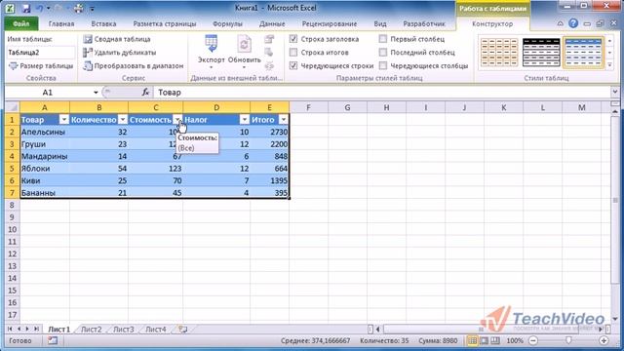Open the Количество column filter dropdown
624x351 pixels.
point(123,119)
